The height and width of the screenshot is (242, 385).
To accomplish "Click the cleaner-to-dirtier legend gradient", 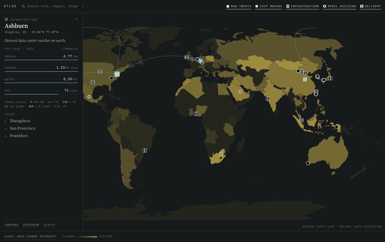I will click(x=87, y=237).
